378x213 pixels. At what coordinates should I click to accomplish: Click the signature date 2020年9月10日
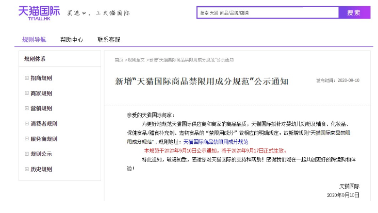(343, 195)
